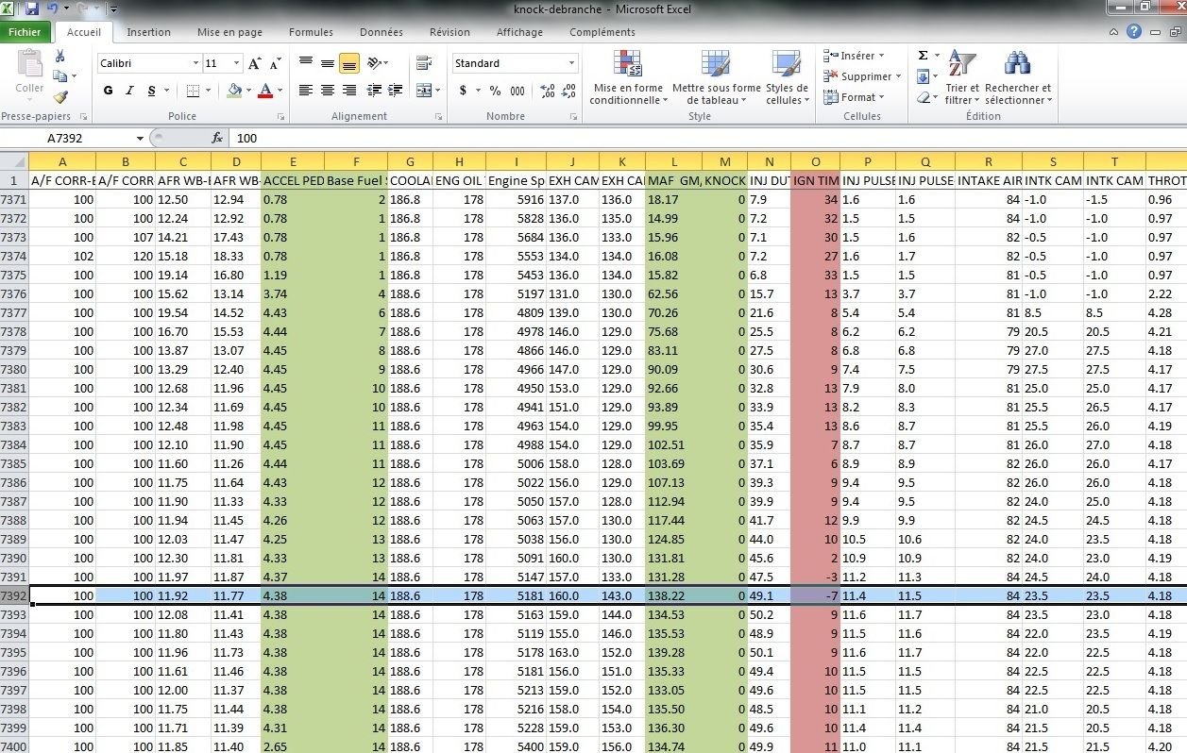Click the Increase decimal icon

pos(546,92)
